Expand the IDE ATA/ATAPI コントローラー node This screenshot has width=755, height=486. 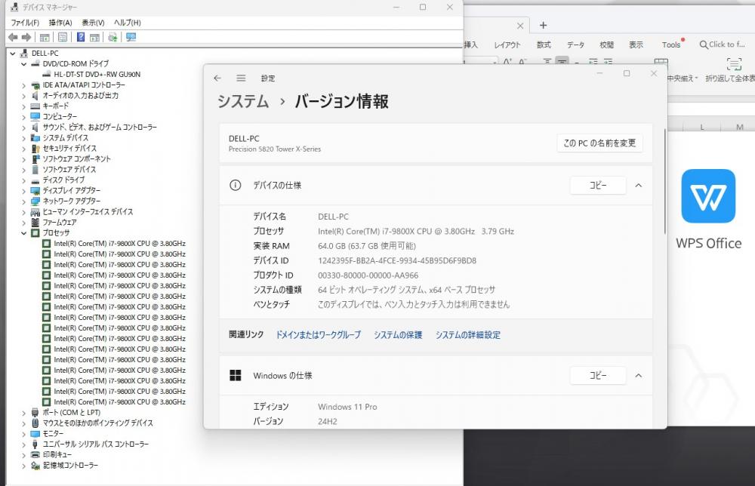(x=23, y=85)
